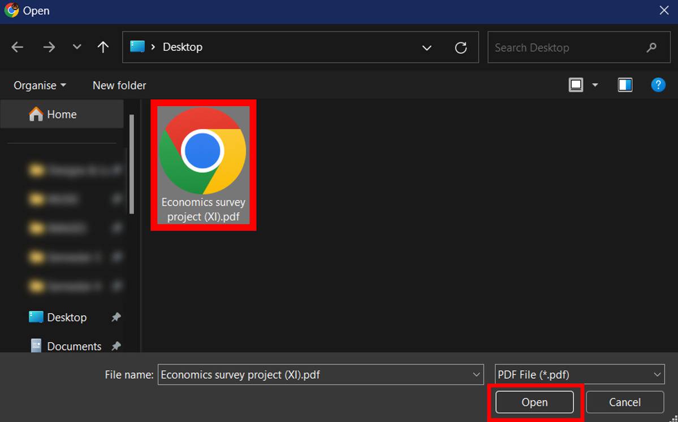Screen dimensions: 678x422
Task: Click the search magnifier icon
Action: [x=651, y=47]
